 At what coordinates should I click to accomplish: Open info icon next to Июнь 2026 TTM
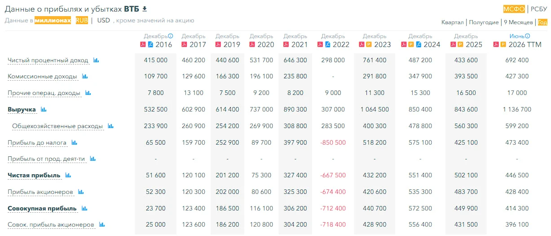[528, 36]
